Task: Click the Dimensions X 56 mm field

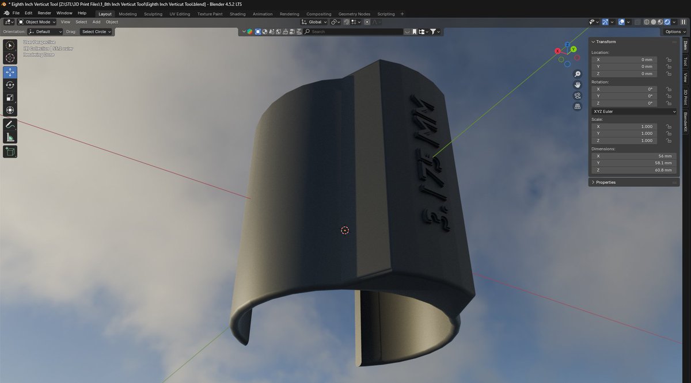Action: click(634, 156)
